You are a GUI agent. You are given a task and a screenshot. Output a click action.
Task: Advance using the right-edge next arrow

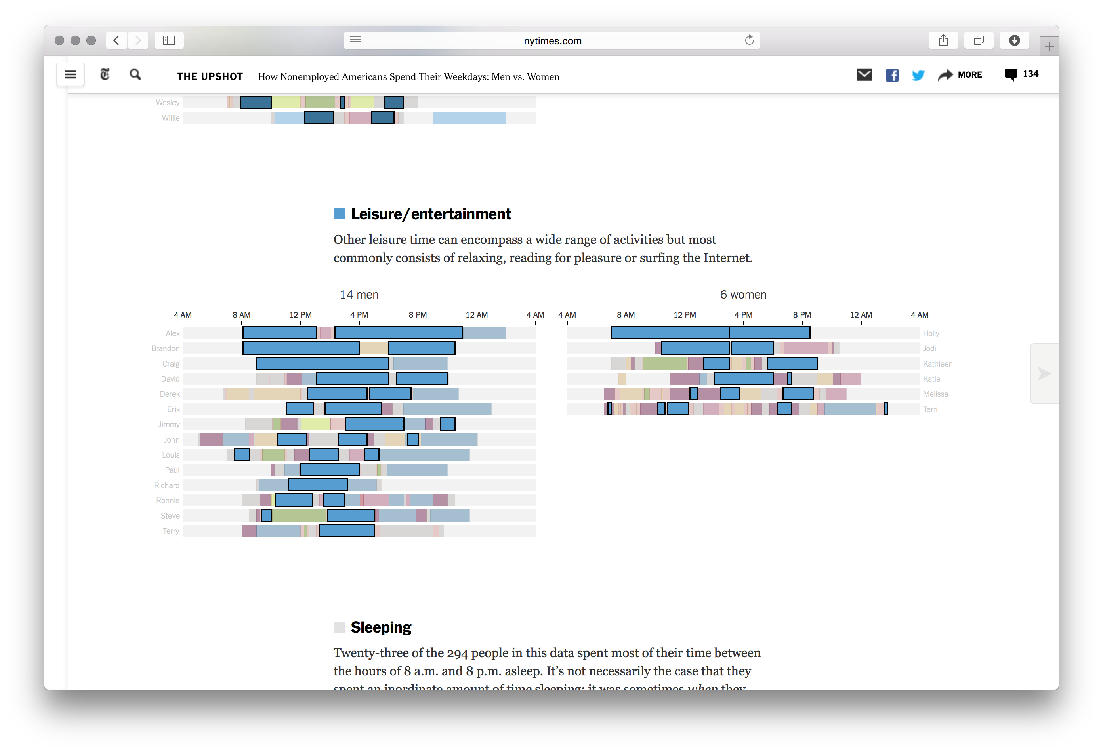(1044, 374)
